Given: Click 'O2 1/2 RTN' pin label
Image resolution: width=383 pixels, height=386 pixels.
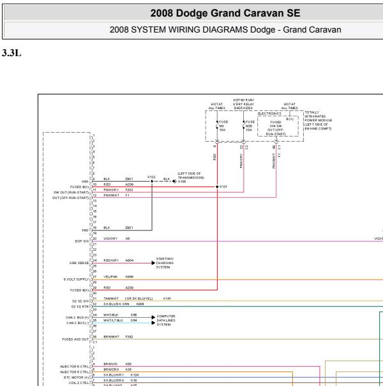Looking at the screenshot, I should coord(80,307).
